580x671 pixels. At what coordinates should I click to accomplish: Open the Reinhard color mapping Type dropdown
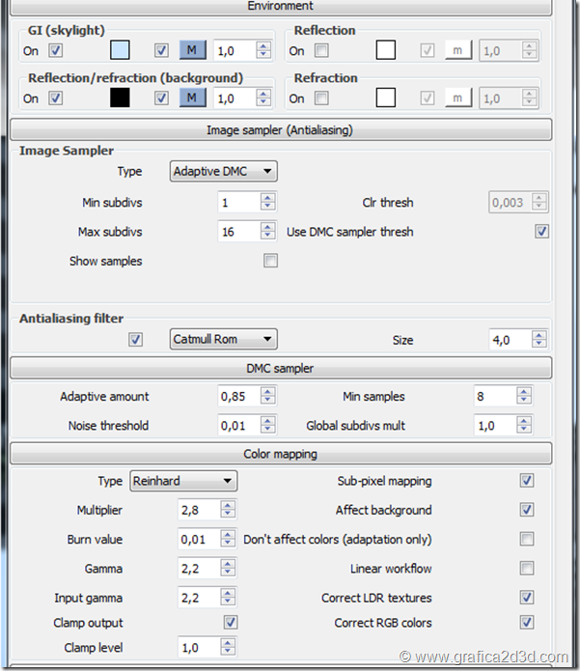coord(182,481)
